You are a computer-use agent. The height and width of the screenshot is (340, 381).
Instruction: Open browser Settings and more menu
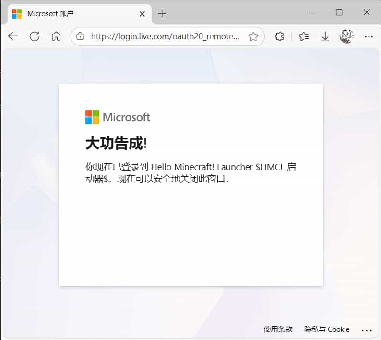coord(369,36)
